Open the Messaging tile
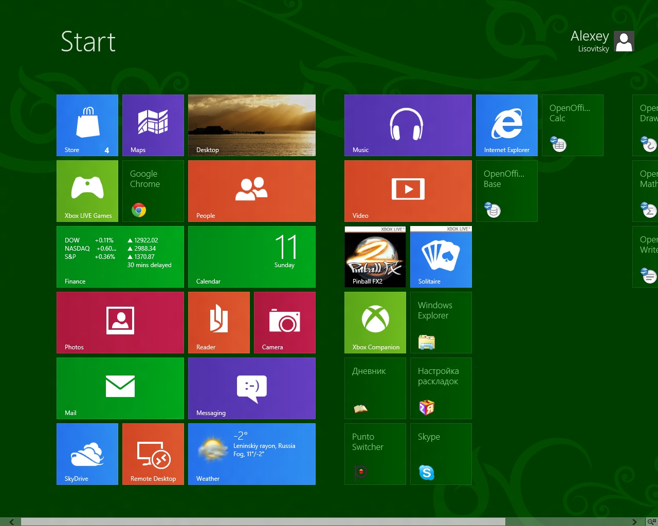 click(x=252, y=388)
